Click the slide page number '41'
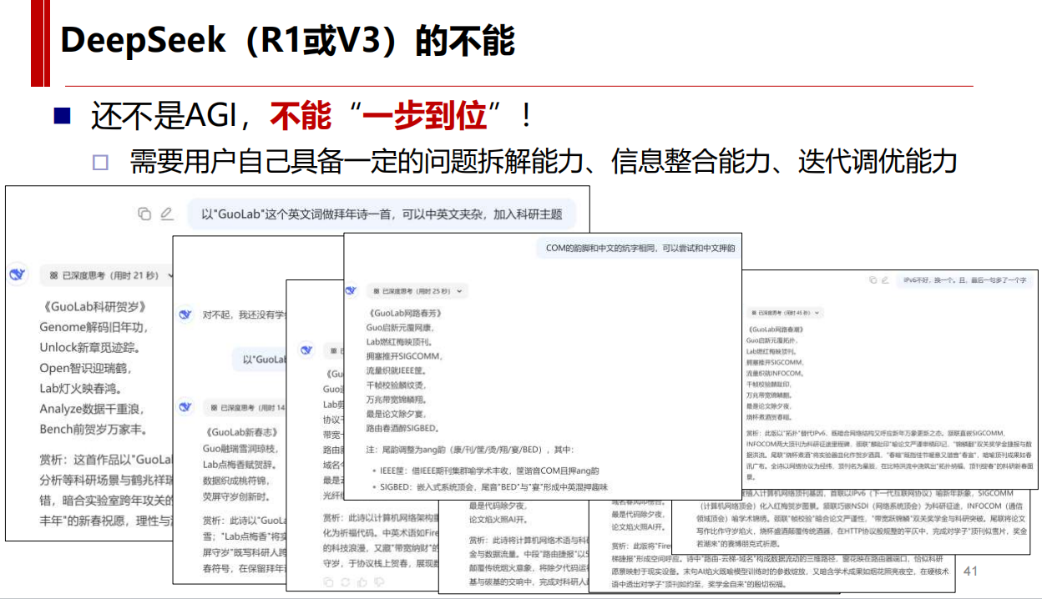 click(x=970, y=572)
